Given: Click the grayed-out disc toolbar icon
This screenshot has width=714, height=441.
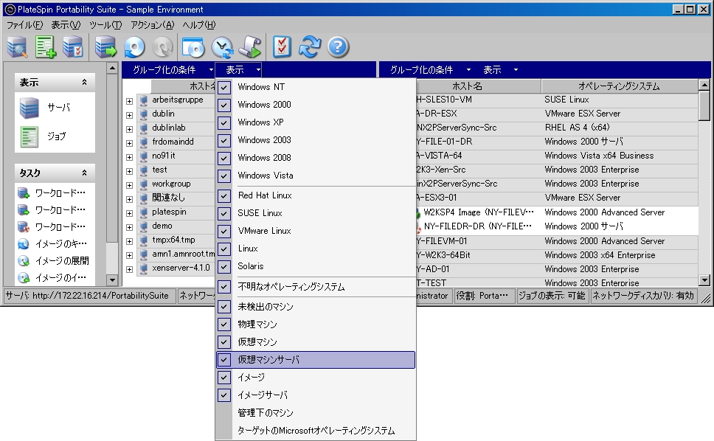Looking at the screenshot, I should tap(162, 47).
